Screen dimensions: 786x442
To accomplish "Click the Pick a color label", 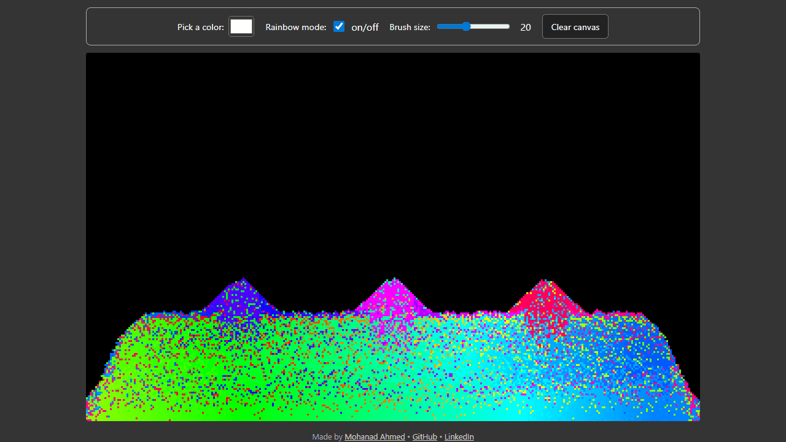I will [201, 27].
